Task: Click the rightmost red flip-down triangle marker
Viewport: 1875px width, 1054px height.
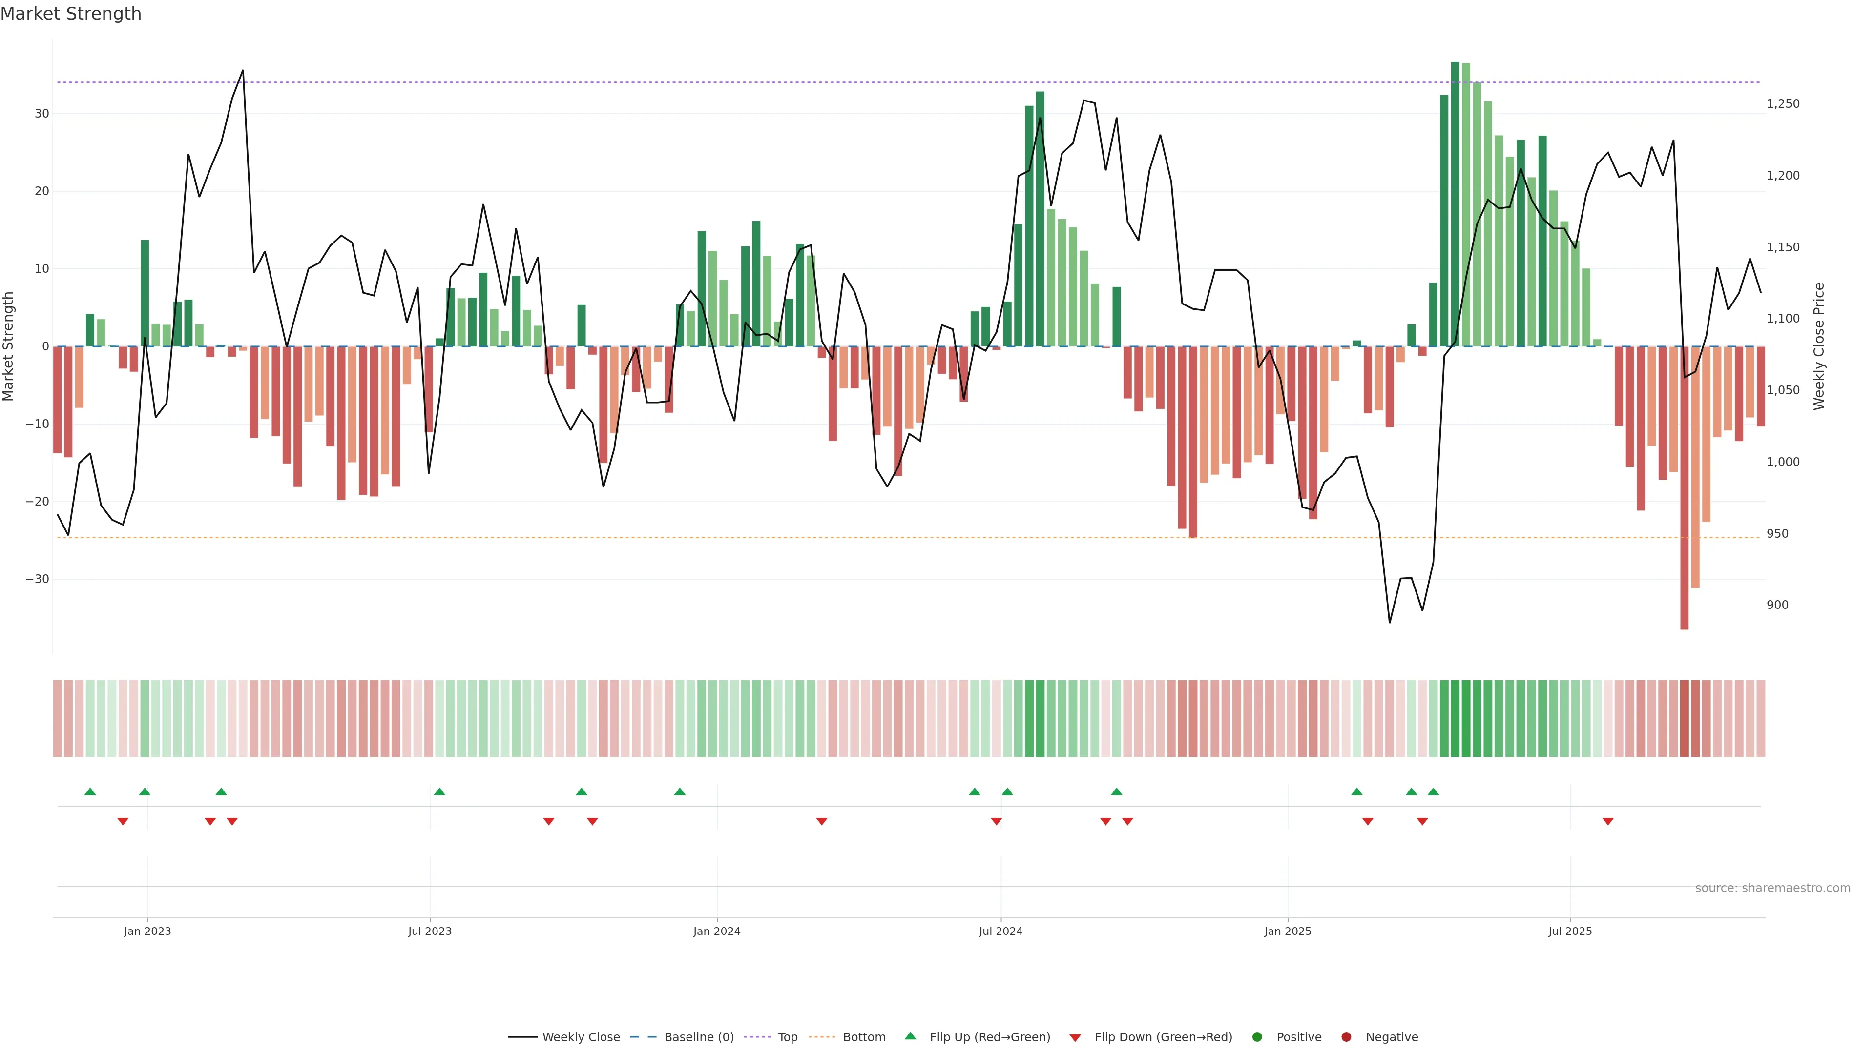Action: point(1608,821)
